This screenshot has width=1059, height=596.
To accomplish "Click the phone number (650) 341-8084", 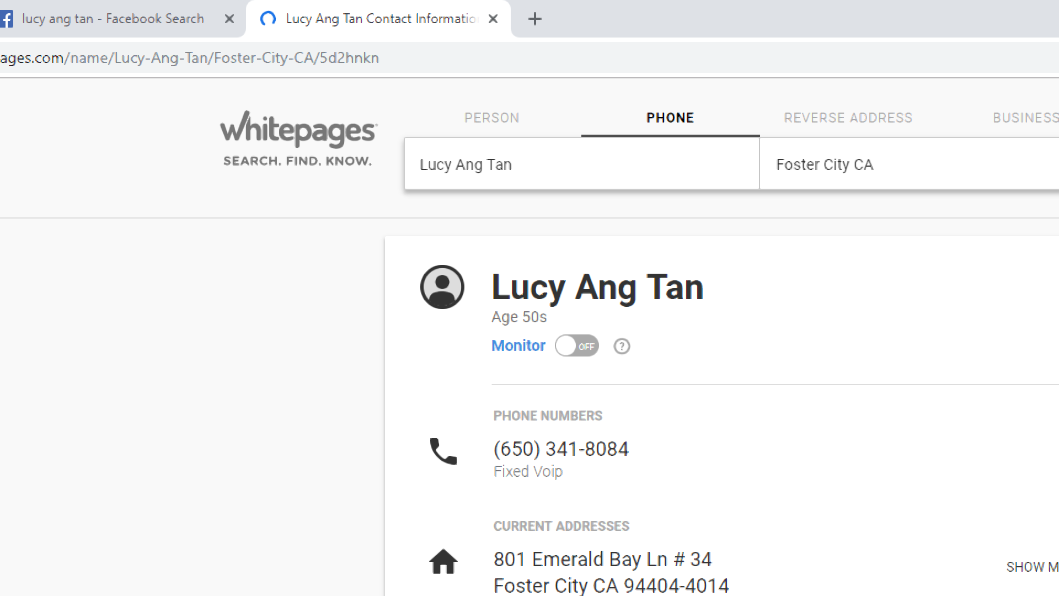I will (561, 449).
